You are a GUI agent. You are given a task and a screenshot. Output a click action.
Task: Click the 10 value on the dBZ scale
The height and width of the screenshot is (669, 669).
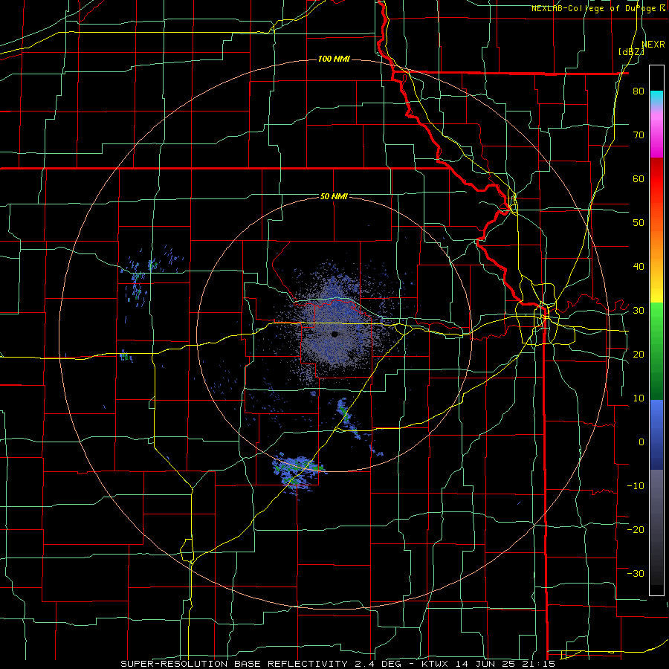tap(639, 398)
